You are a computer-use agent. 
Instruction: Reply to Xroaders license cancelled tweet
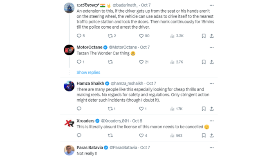pyautogui.click(x=79, y=135)
